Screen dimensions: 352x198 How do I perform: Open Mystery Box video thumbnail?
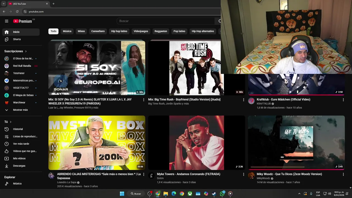97,143
